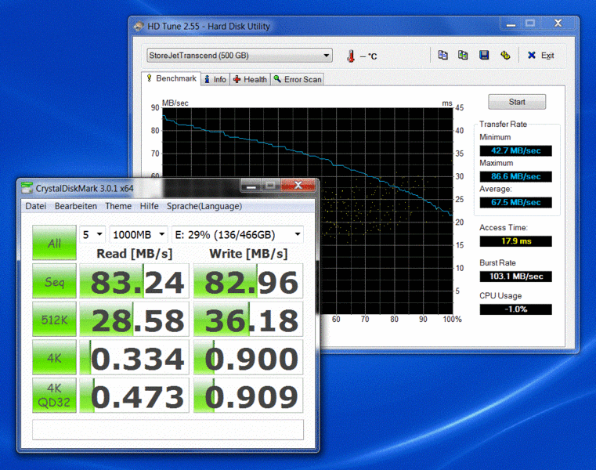This screenshot has width=596, height=470.
Task: Open drive dropdown showing E: 29%
Action: click(x=237, y=235)
